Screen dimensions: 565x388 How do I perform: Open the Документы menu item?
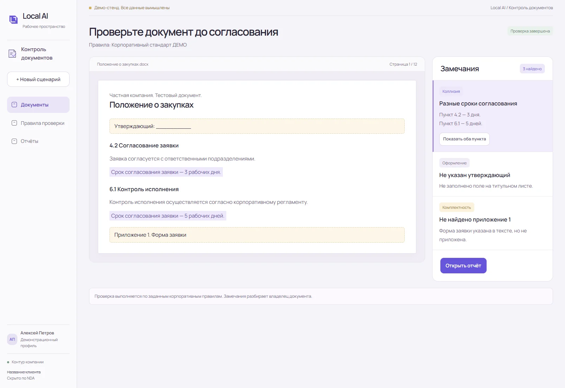point(38,105)
